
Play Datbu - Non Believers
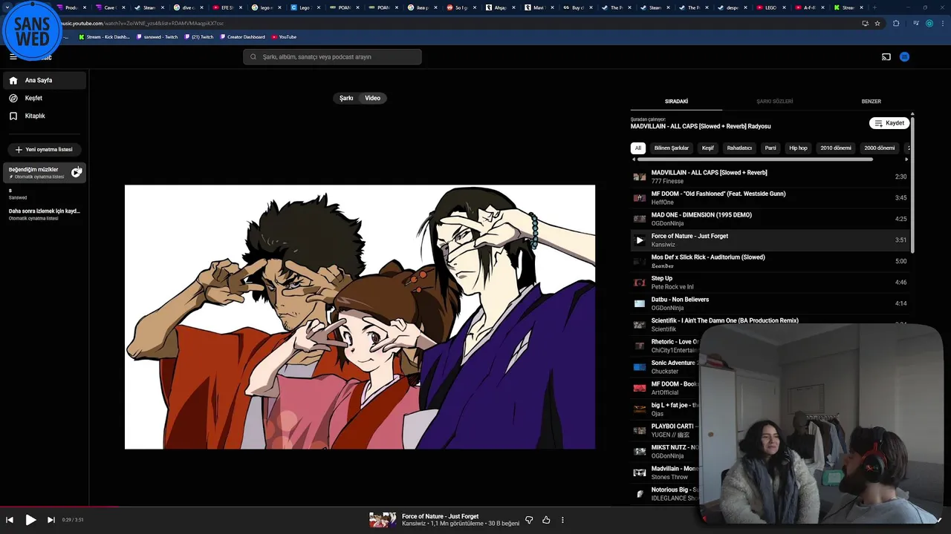tap(770, 303)
